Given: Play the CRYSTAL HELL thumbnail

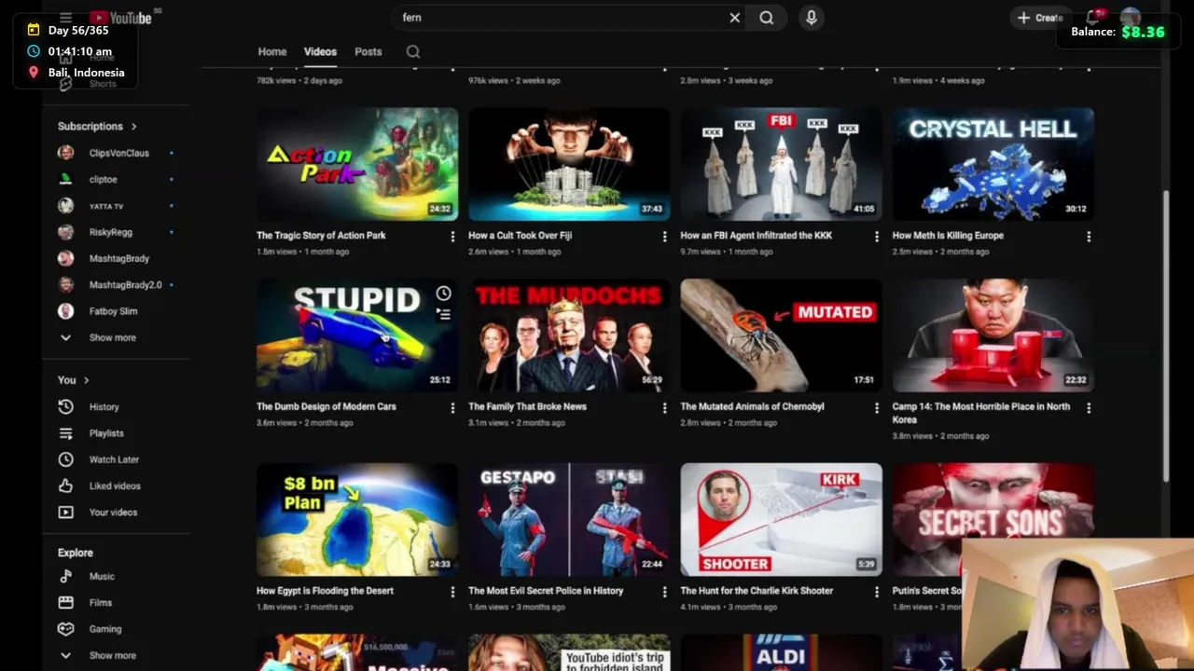Looking at the screenshot, I should tap(993, 164).
